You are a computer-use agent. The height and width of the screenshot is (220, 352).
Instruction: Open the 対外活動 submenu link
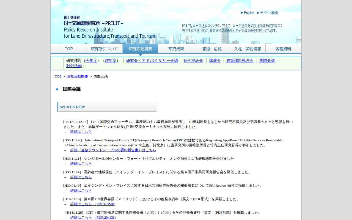(x=74, y=66)
